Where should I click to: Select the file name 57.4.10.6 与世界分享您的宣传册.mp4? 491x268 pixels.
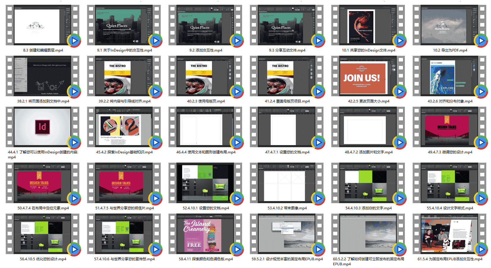(x=124, y=259)
